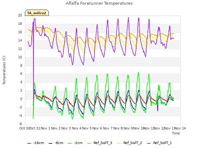Click the blue -8cm legend color line
This screenshot has width=199, height=149.
click(x=50, y=143)
